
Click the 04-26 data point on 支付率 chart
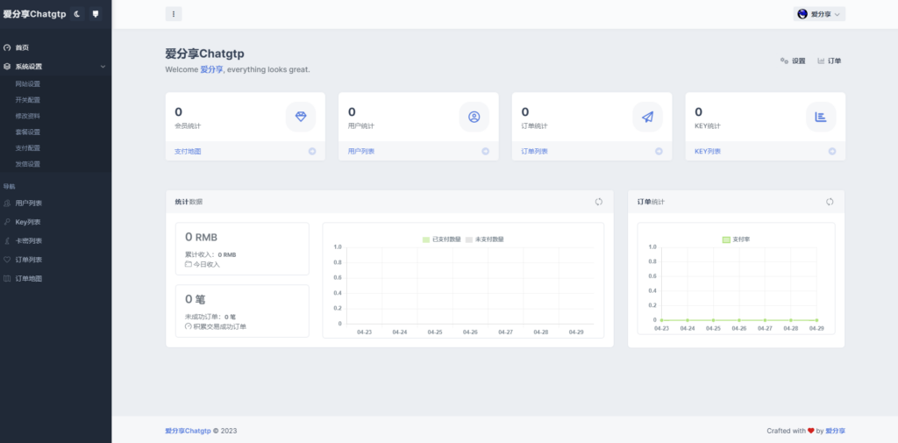click(738, 320)
